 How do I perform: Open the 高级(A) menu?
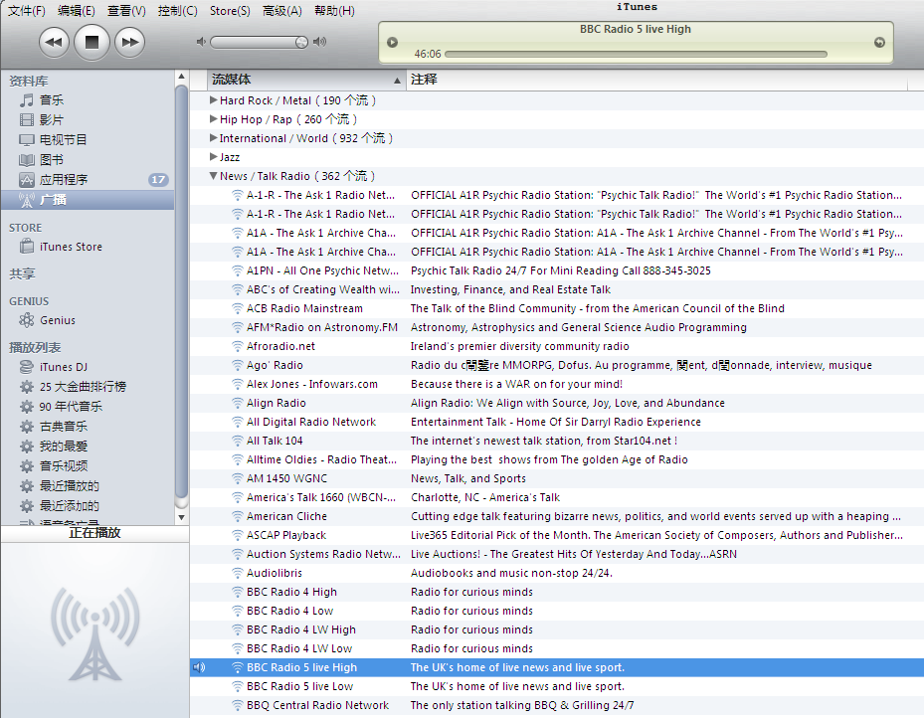[282, 11]
